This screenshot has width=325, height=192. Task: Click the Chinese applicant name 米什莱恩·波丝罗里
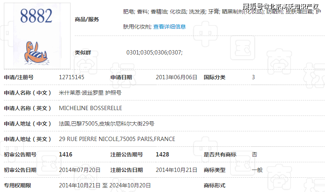[81, 93]
